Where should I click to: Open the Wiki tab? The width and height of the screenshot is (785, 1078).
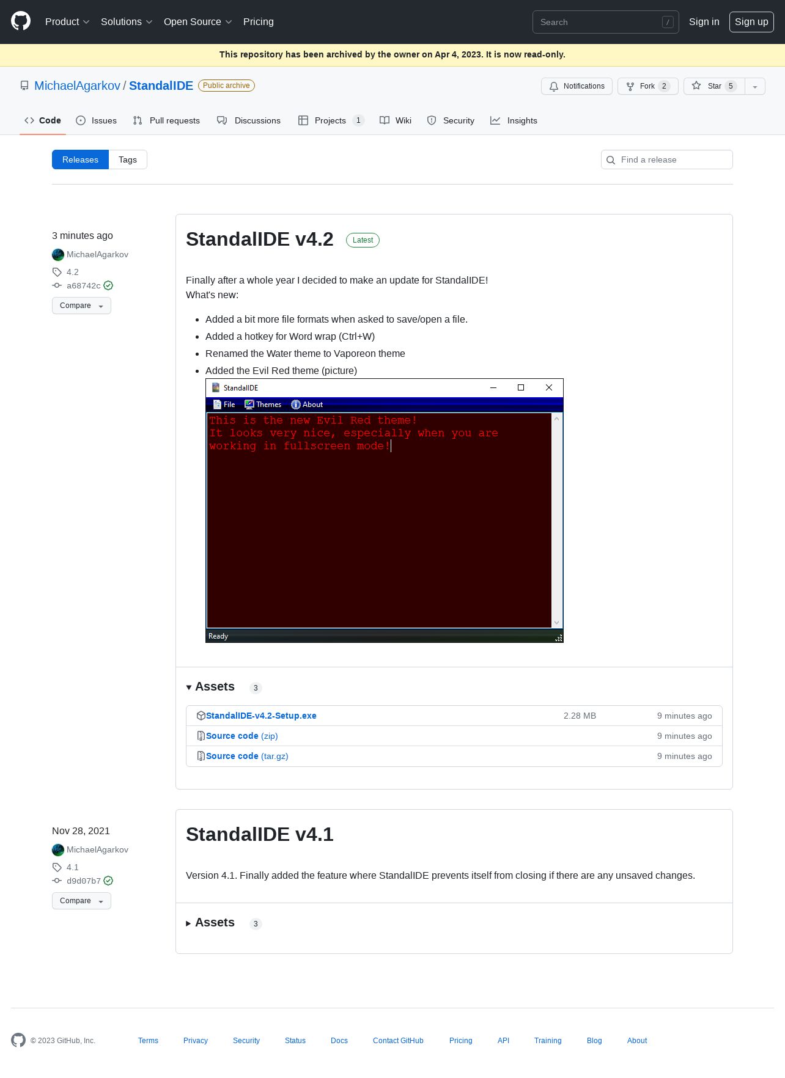pyautogui.click(x=396, y=120)
